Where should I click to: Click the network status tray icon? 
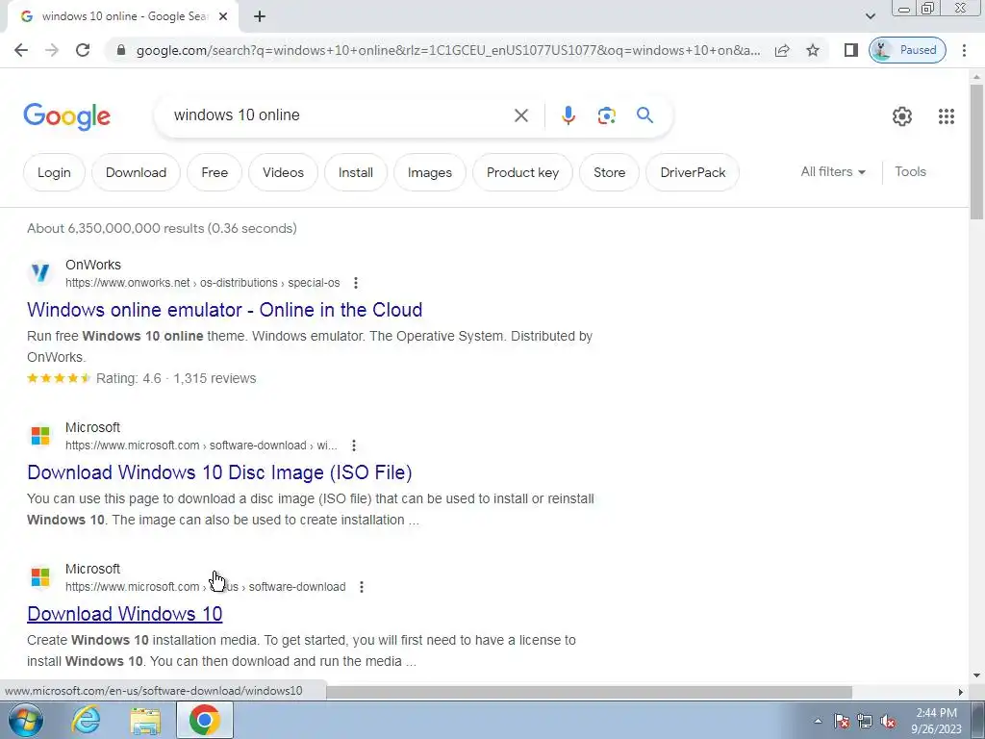click(865, 721)
